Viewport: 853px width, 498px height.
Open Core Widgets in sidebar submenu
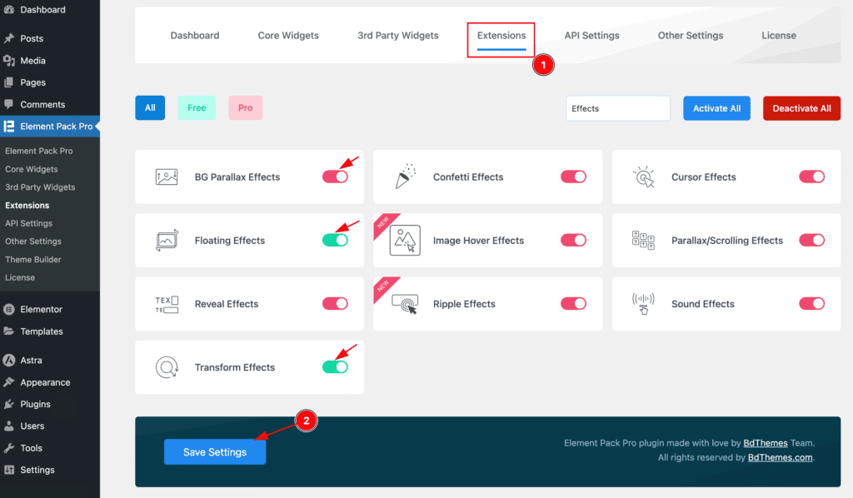pyautogui.click(x=32, y=169)
